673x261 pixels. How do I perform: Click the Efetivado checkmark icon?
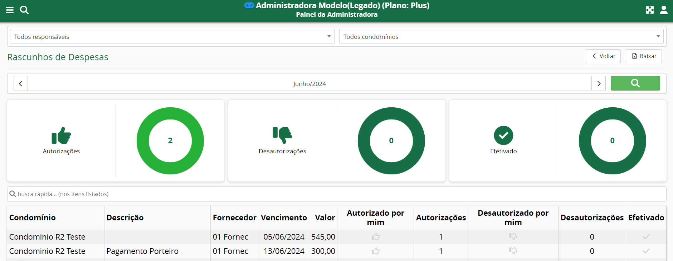pyautogui.click(x=503, y=135)
